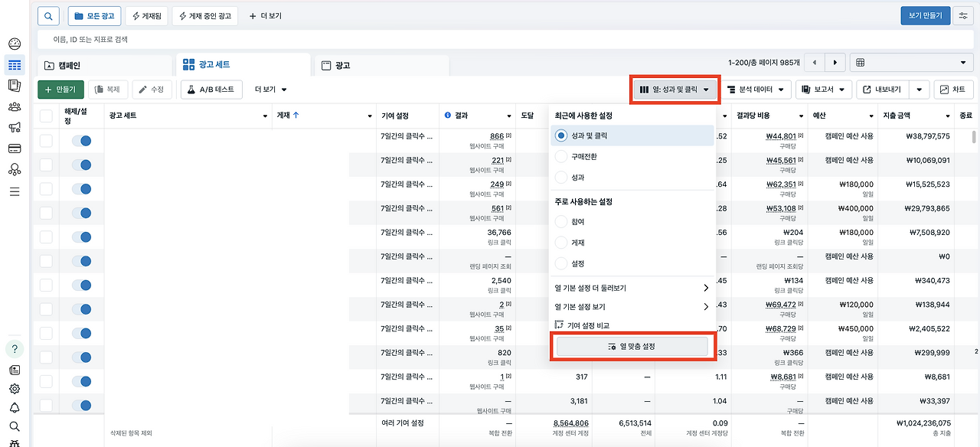Screen dimensions: 980x447
Task: Select the 모든 광고 filter
Action: (94, 15)
